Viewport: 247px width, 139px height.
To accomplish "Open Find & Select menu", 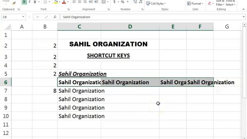I will tap(230, 3).
